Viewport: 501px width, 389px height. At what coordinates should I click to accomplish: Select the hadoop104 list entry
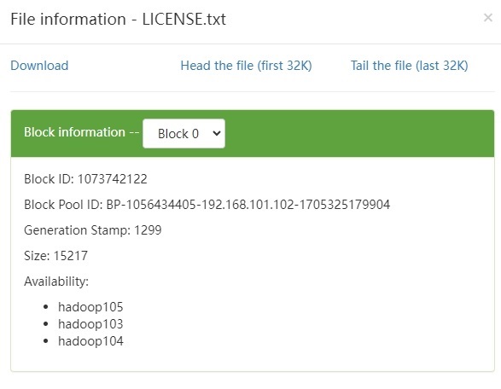90,341
